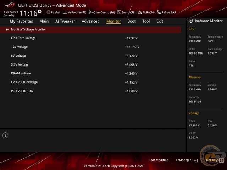Click the +1.800 V value
The image size is (227, 170).
pyautogui.click(x=131, y=91)
